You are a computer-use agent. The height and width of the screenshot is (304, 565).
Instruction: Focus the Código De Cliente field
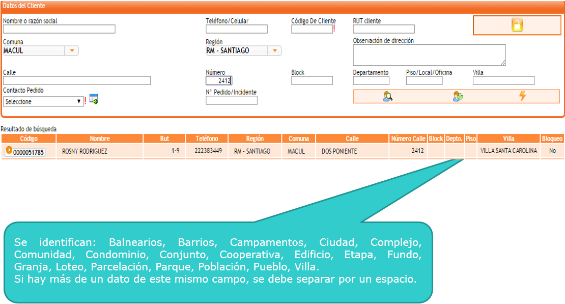tap(312, 29)
